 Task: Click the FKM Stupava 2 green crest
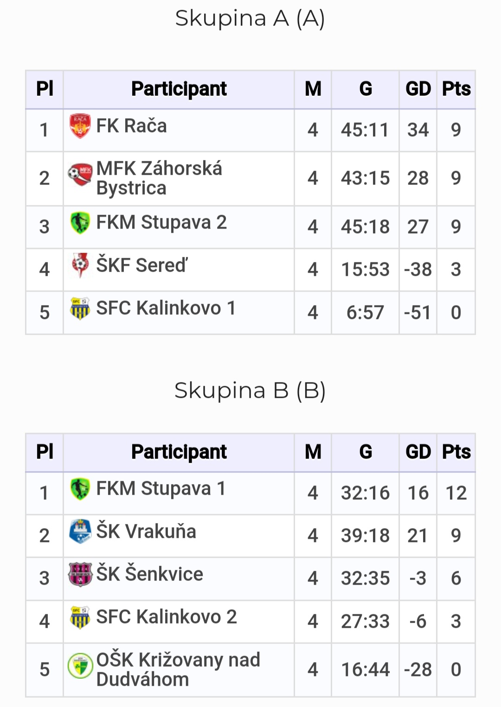point(80,223)
